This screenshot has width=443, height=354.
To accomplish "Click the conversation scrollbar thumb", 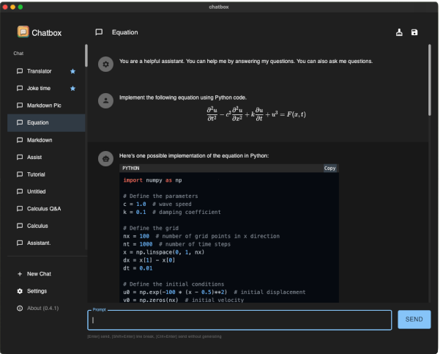I will pos(430,80).
